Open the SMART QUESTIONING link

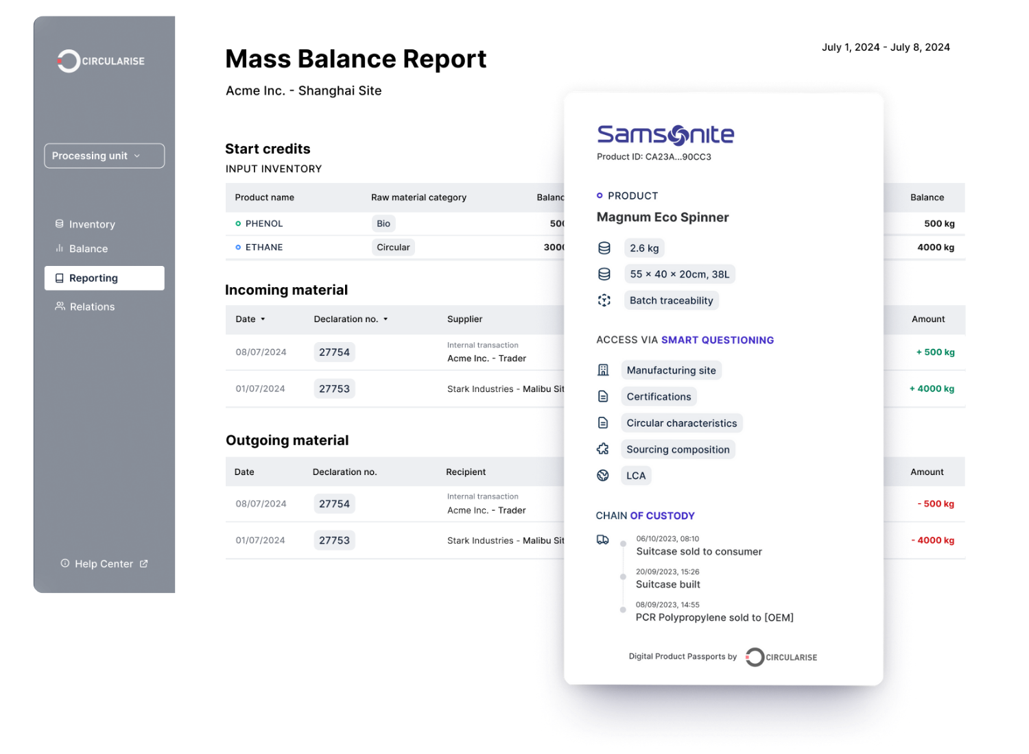pyautogui.click(x=718, y=340)
